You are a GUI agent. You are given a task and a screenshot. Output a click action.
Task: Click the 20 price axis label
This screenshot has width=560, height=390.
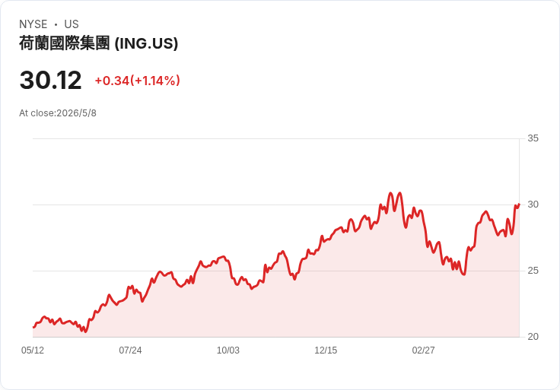[x=533, y=337]
